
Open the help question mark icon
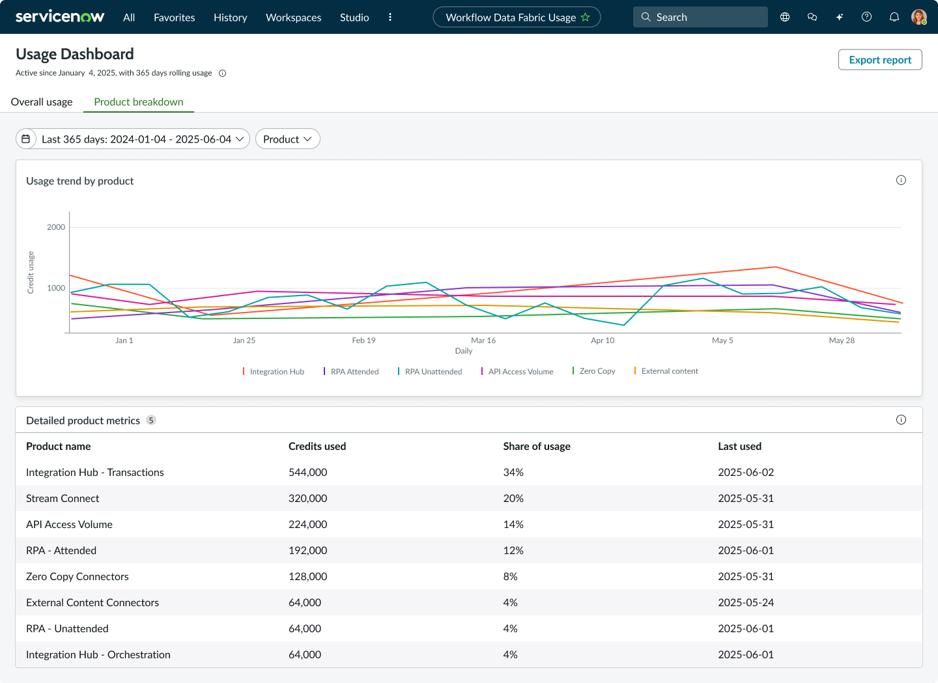866,17
